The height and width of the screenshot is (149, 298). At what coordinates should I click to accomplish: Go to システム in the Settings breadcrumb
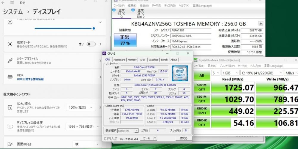tap(13, 12)
